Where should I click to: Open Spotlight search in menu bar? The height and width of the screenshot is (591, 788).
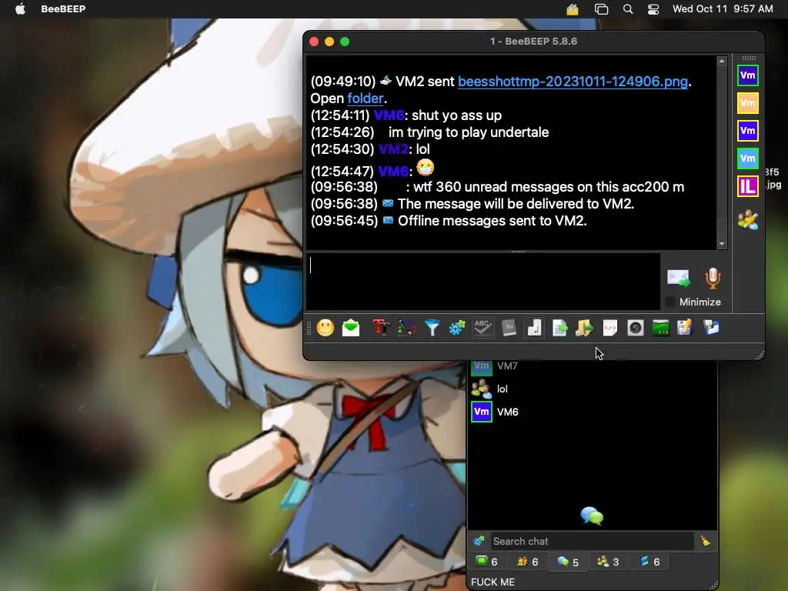[x=628, y=9]
